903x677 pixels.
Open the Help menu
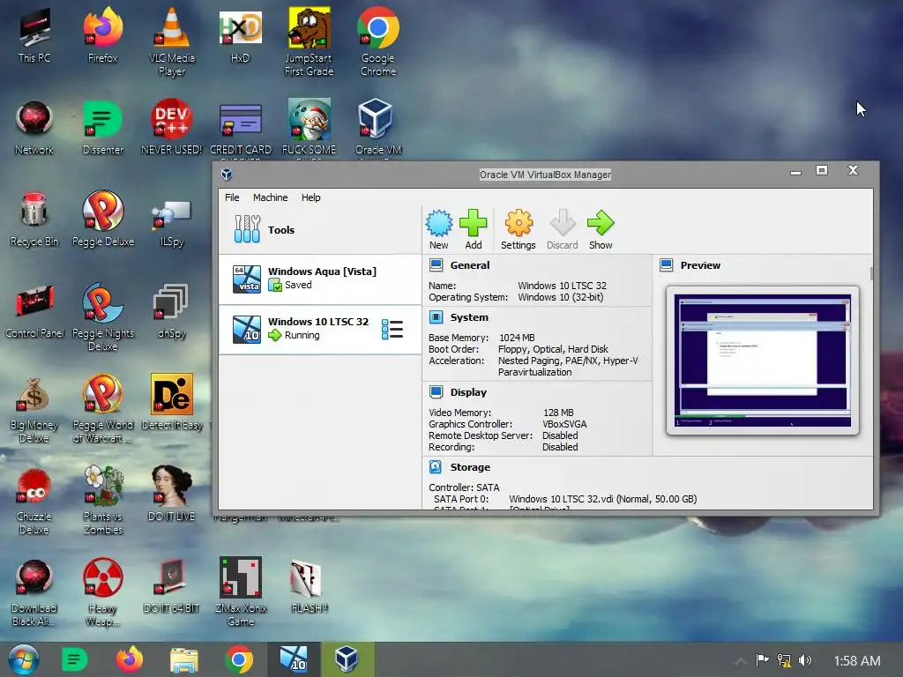click(x=311, y=197)
